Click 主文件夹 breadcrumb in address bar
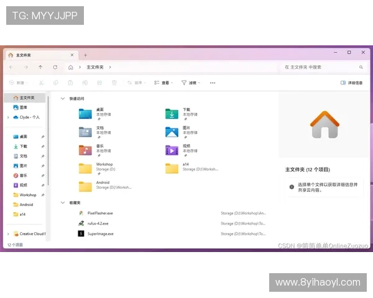The height and width of the screenshot is (298, 373). [x=95, y=67]
